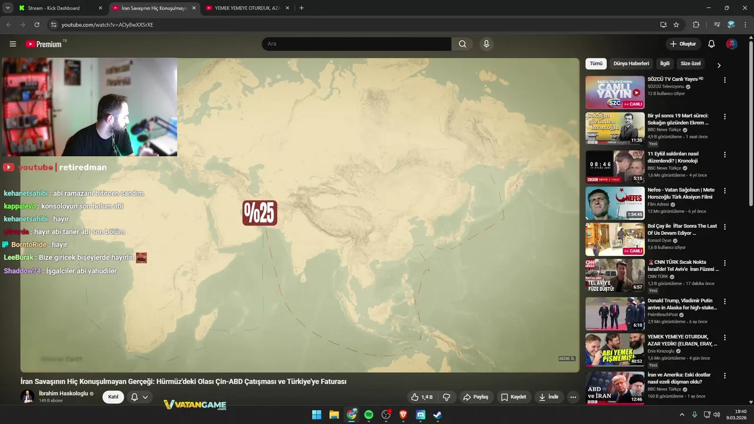Reload the page with browser refresh
The height and width of the screenshot is (424, 754).
point(37,25)
